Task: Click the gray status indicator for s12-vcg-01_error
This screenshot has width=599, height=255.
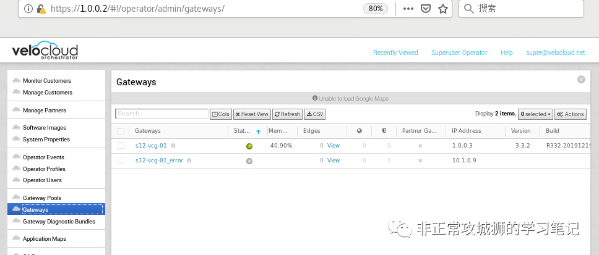Action: (249, 161)
